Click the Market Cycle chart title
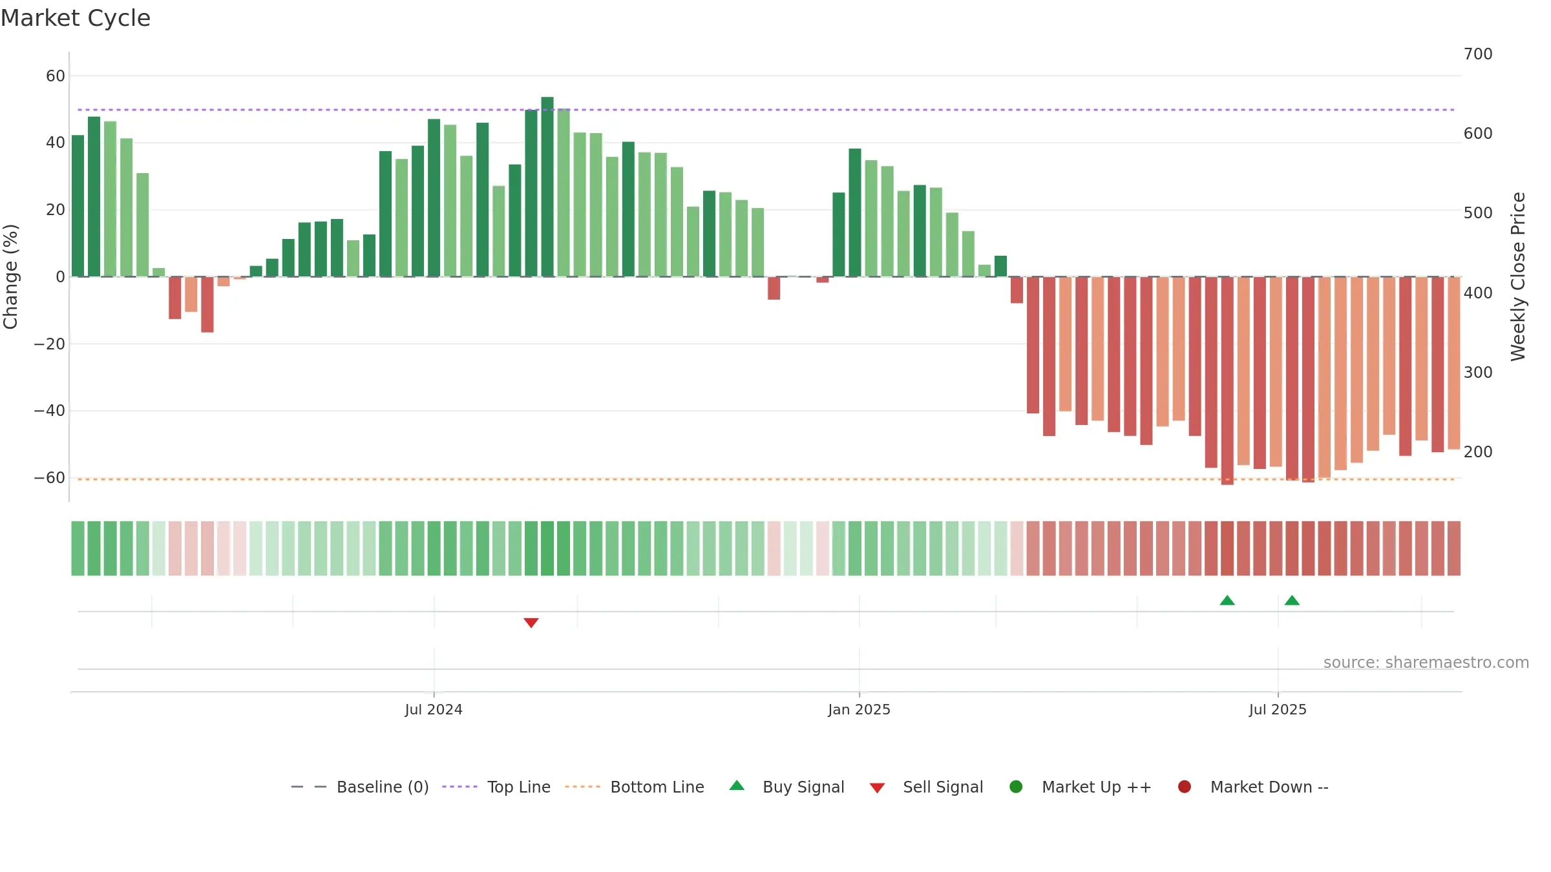This screenshot has width=1551, height=872. click(76, 18)
